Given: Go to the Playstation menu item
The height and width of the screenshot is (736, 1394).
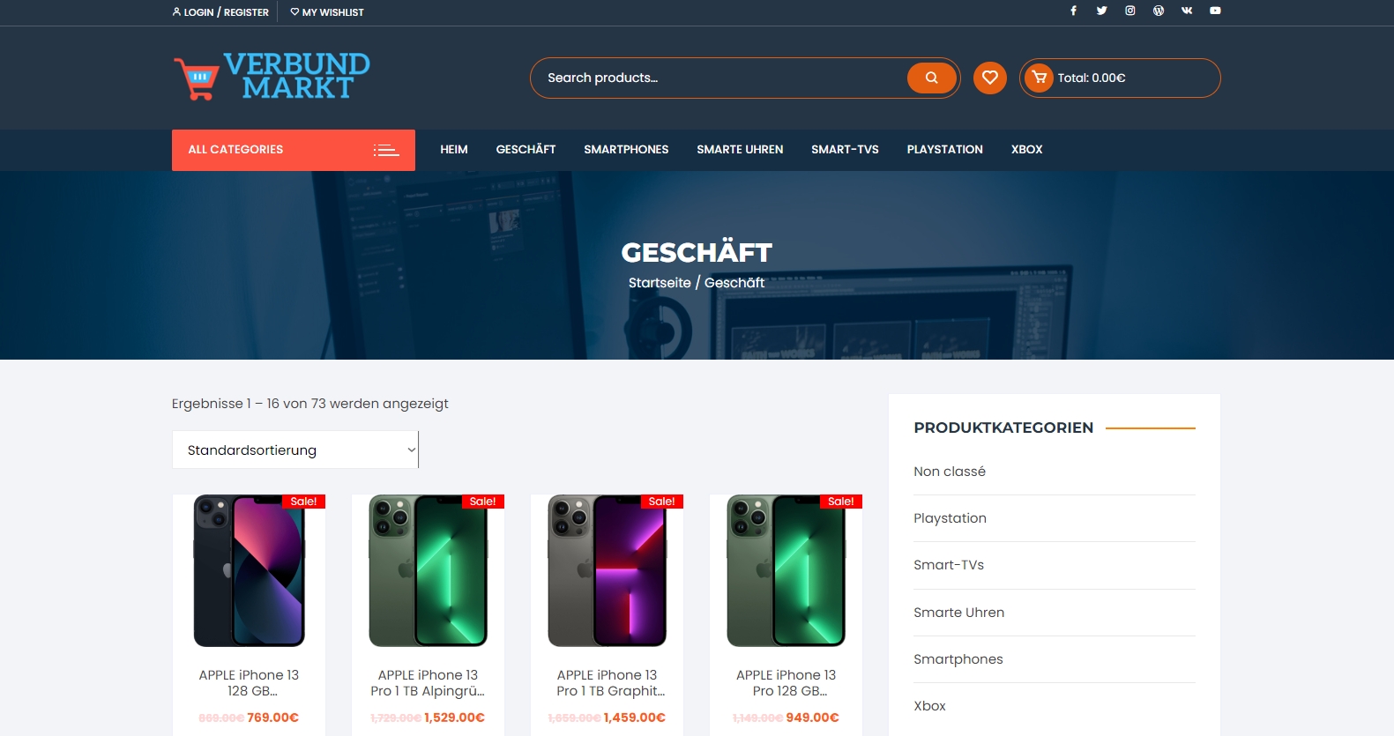Looking at the screenshot, I should (944, 150).
